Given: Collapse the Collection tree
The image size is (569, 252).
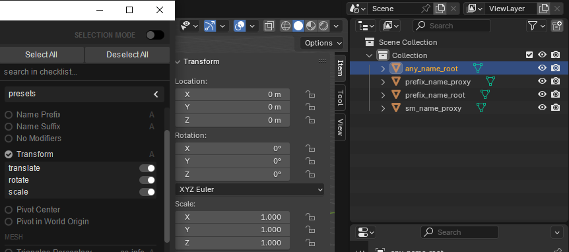Looking at the screenshot, I should pyautogui.click(x=370, y=55).
